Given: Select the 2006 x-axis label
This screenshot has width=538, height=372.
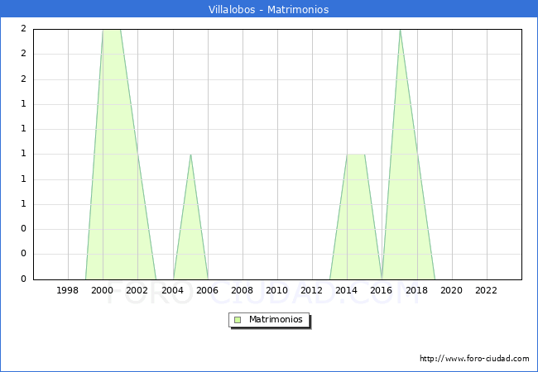Looking at the screenshot, I should 208,290.
